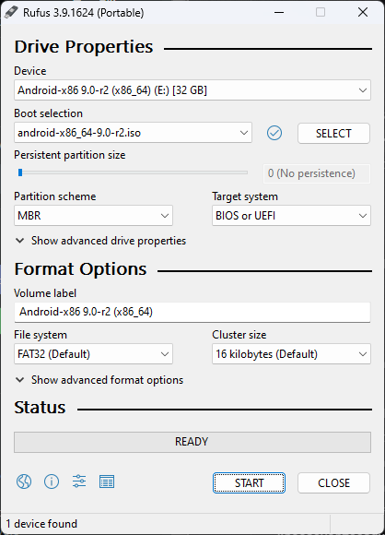The image size is (385, 535).
Task: Click the '1 device found' status text
Action: [x=41, y=524]
